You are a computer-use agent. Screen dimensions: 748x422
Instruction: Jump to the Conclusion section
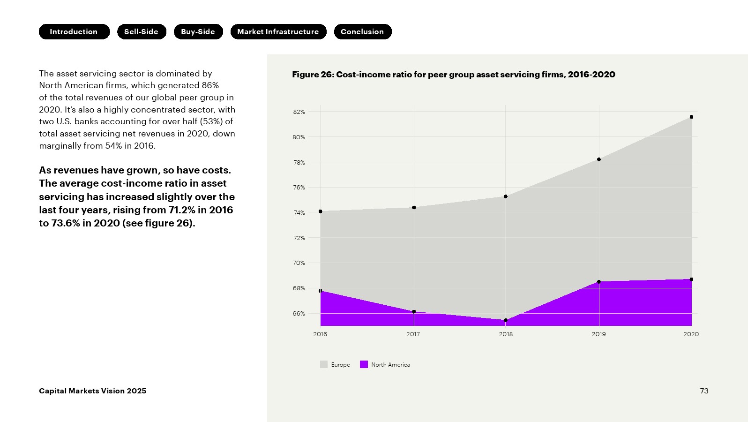[x=363, y=32]
